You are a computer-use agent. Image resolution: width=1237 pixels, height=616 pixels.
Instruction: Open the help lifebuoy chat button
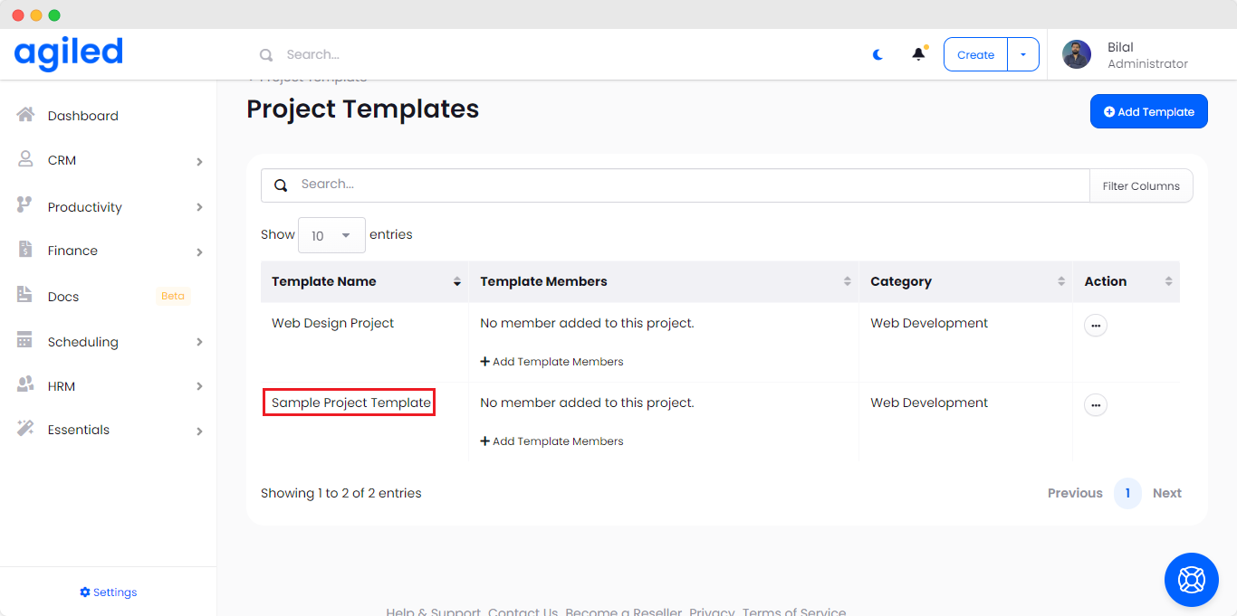click(1191, 579)
